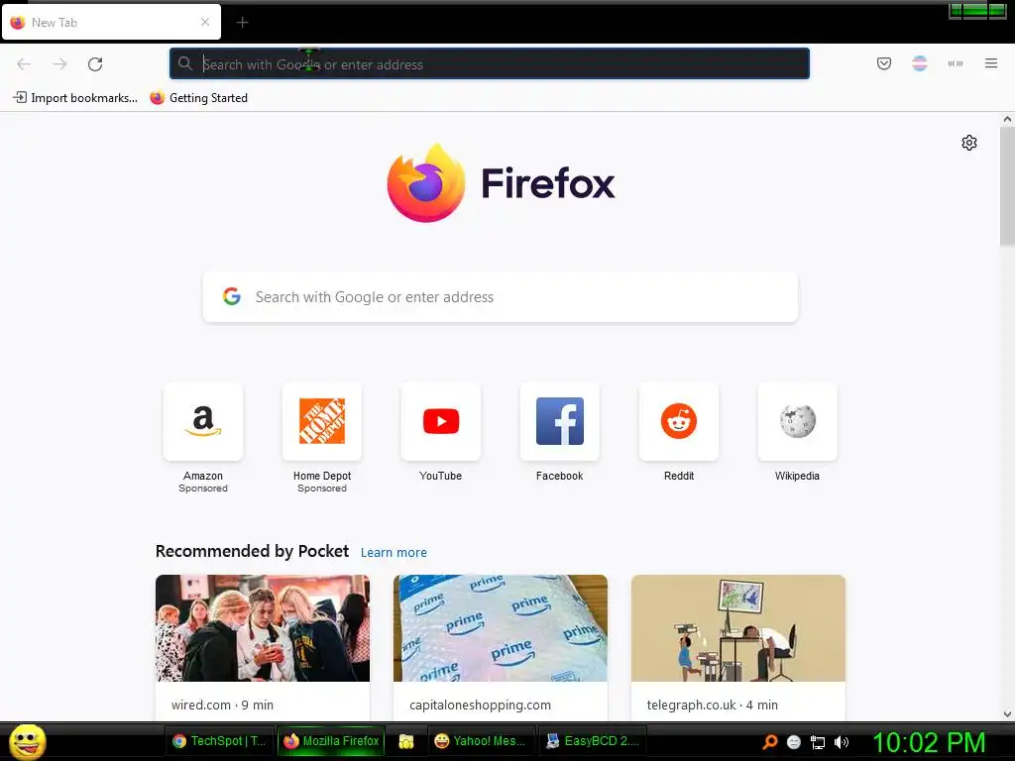Screen dimensions: 1015x761
Task: Click the search magnifier tray icon
Action: pyautogui.click(x=769, y=742)
